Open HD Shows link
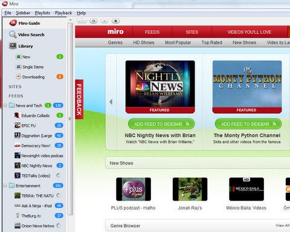This screenshot has width=290, height=232. coord(144,42)
